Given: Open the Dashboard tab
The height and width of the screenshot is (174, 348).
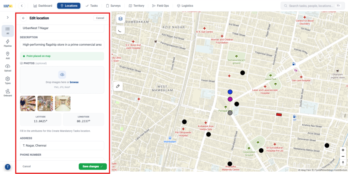Looking at the screenshot, I should (43, 6).
